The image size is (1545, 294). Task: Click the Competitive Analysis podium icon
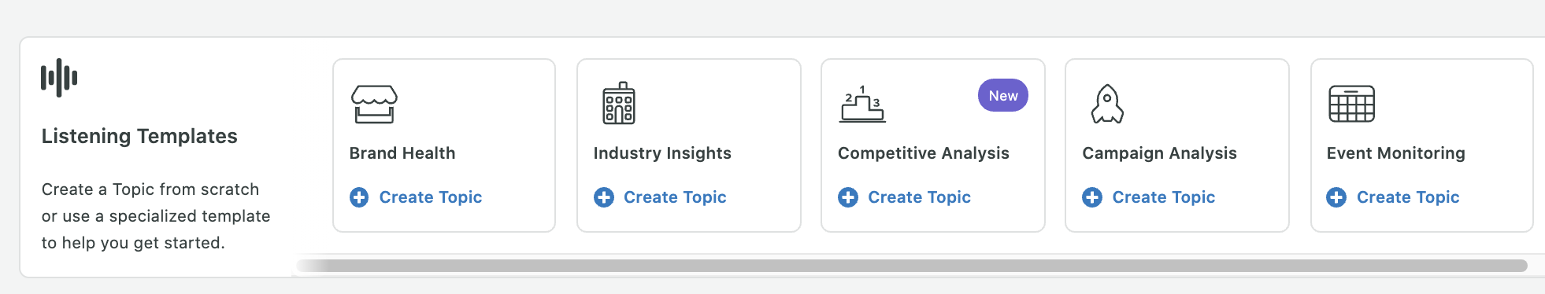863,104
